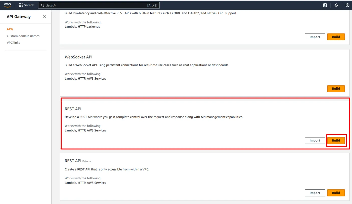Build the REST API
This screenshot has width=352, height=204.
[336, 141]
